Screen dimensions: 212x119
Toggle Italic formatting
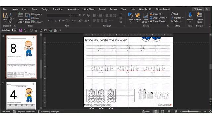52,20
